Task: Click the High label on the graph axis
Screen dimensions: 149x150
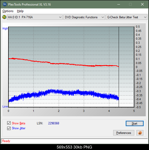Action: coord(5,28)
